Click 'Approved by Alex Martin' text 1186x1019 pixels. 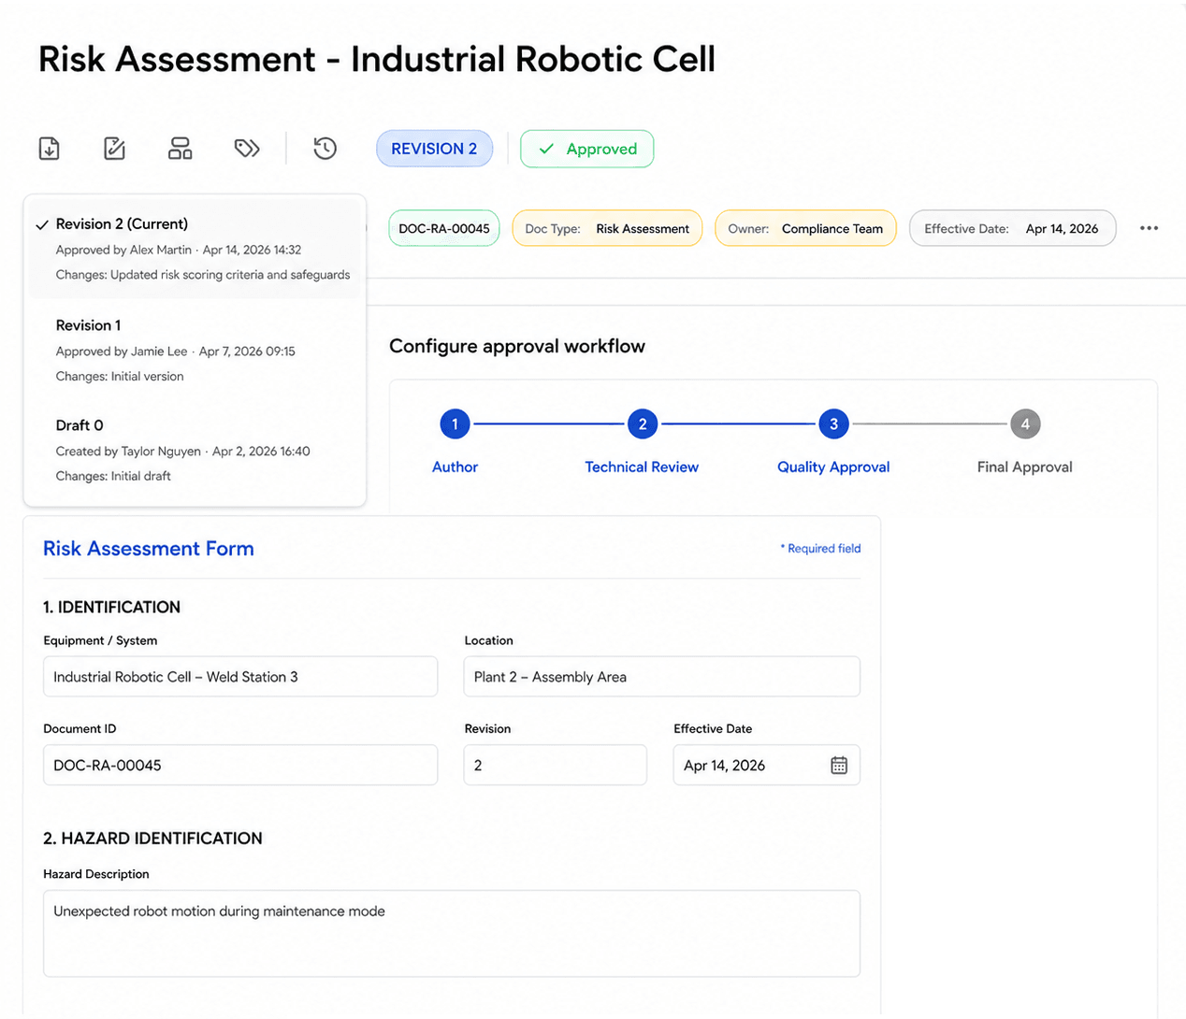(x=123, y=250)
